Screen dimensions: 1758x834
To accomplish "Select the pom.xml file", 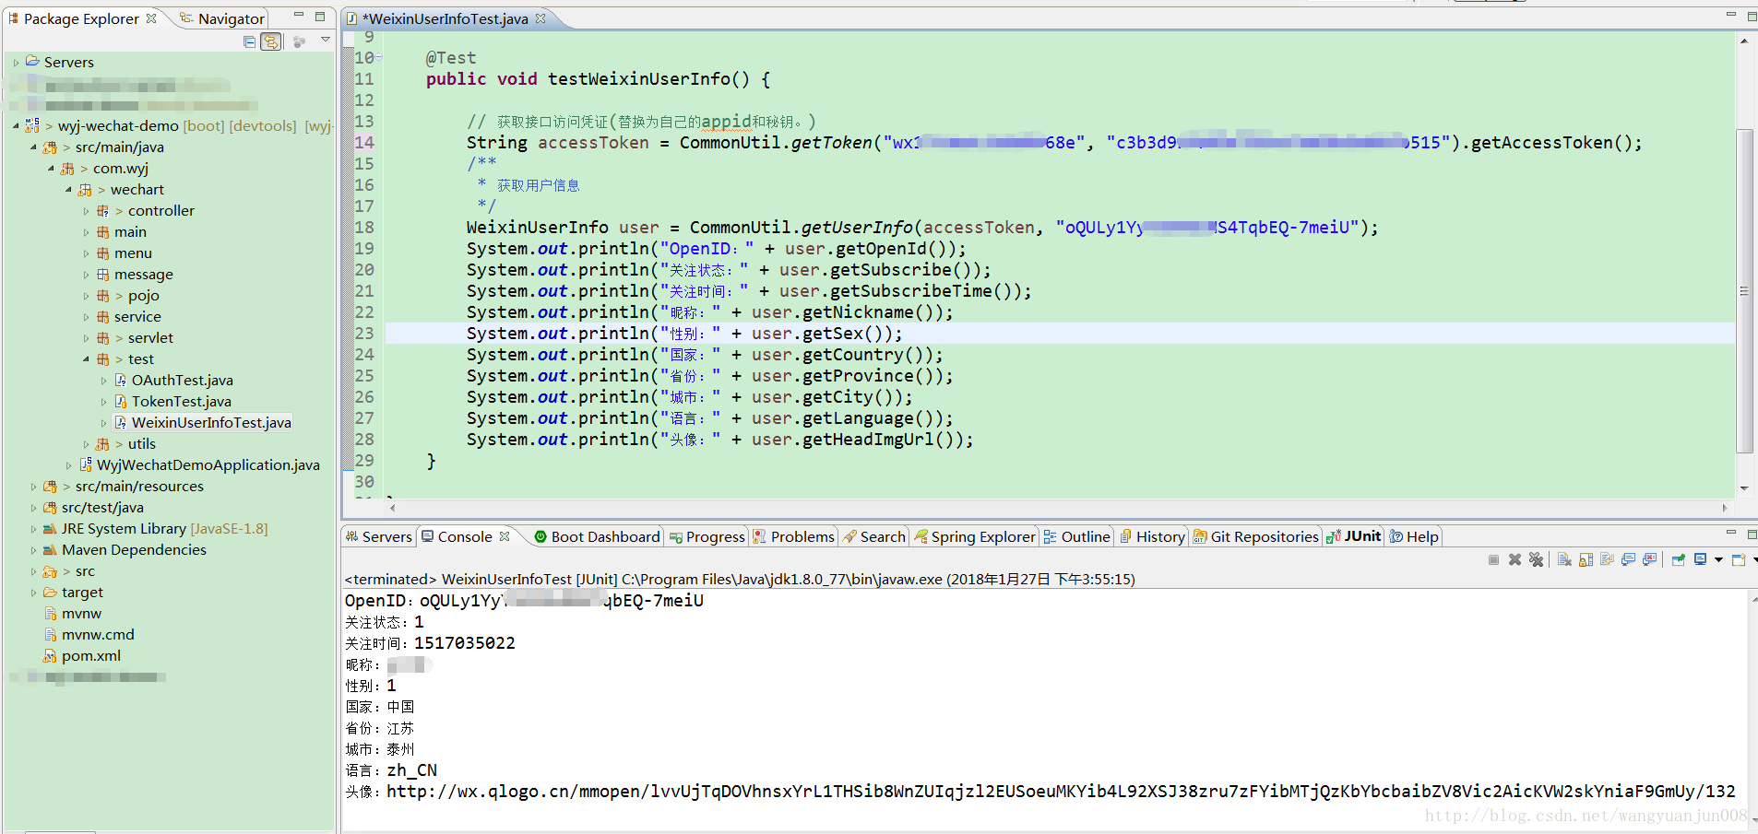I will (x=91, y=655).
